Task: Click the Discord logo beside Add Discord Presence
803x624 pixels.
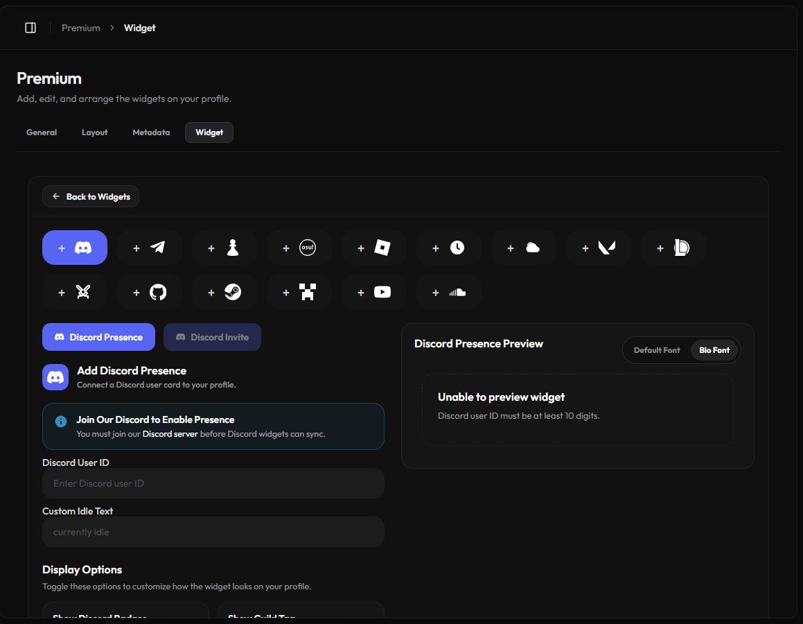Action: tap(55, 377)
